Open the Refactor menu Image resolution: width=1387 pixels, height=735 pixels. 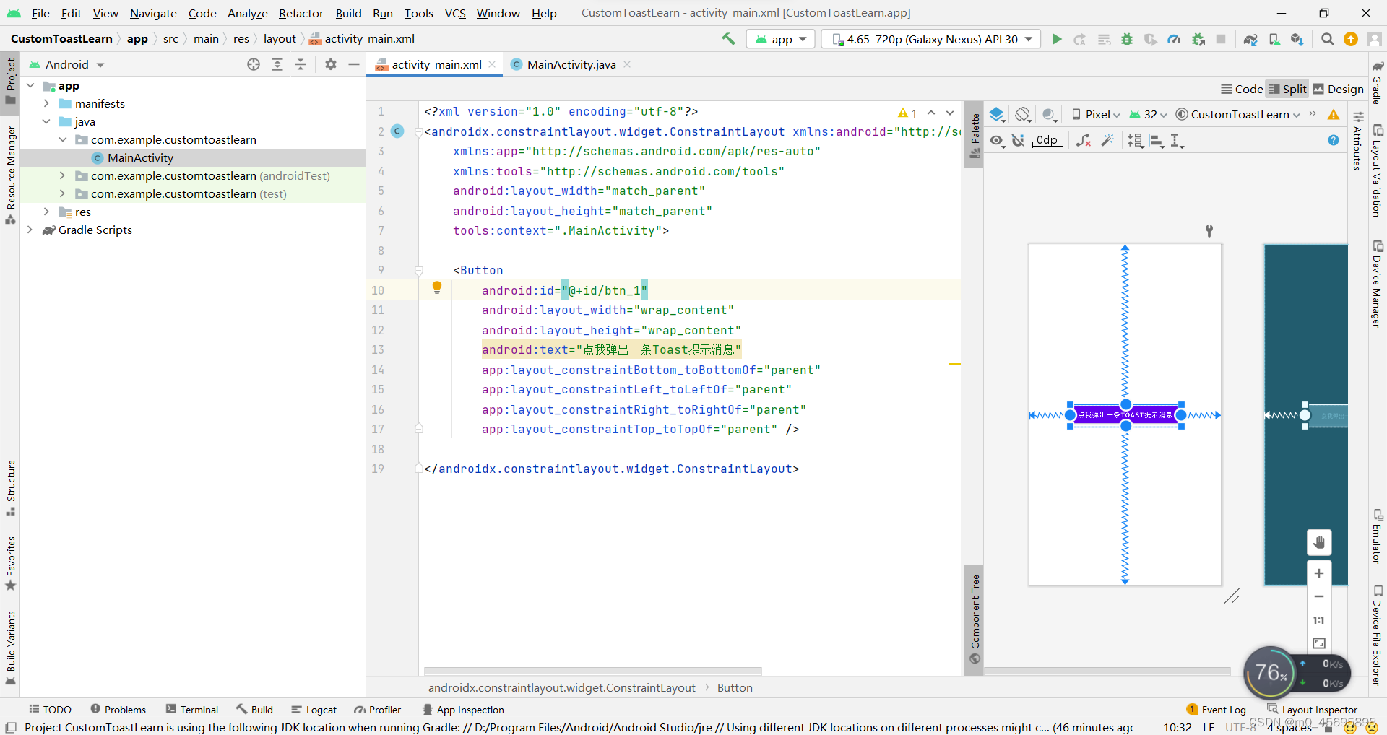pos(301,13)
